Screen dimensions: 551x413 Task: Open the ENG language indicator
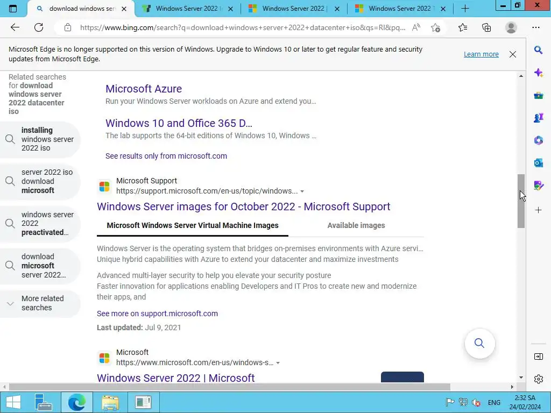pyautogui.click(x=494, y=402)
